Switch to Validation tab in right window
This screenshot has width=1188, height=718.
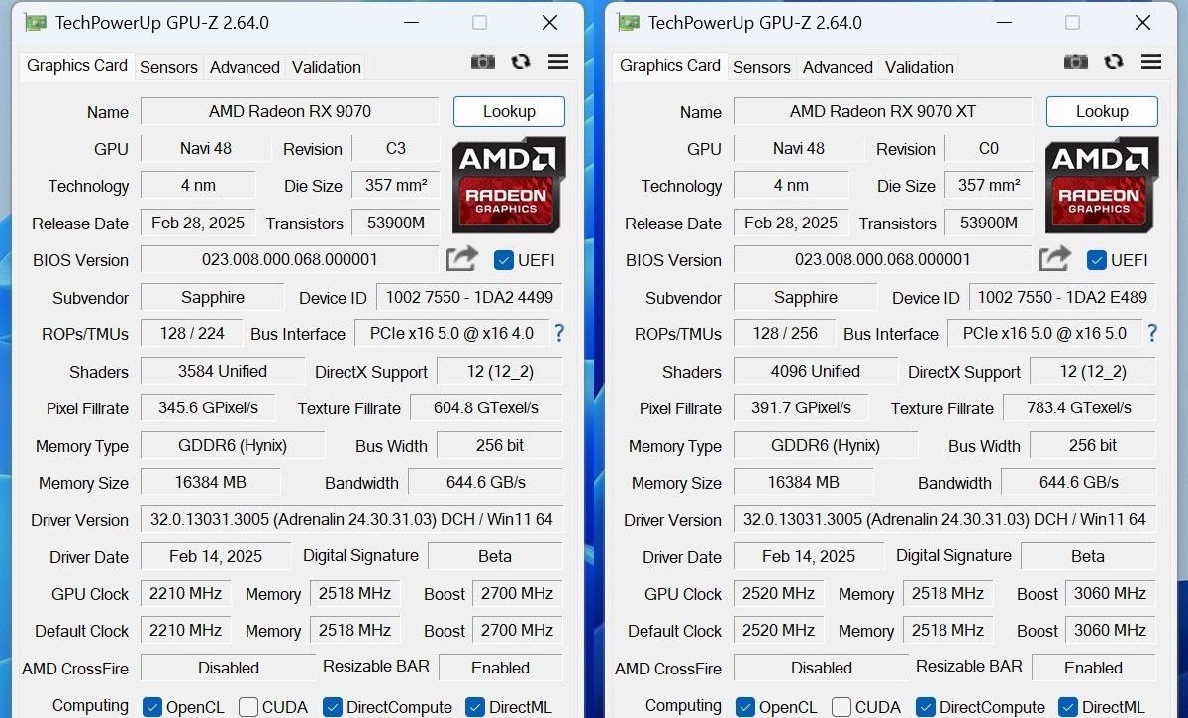[x=919, y=67]
